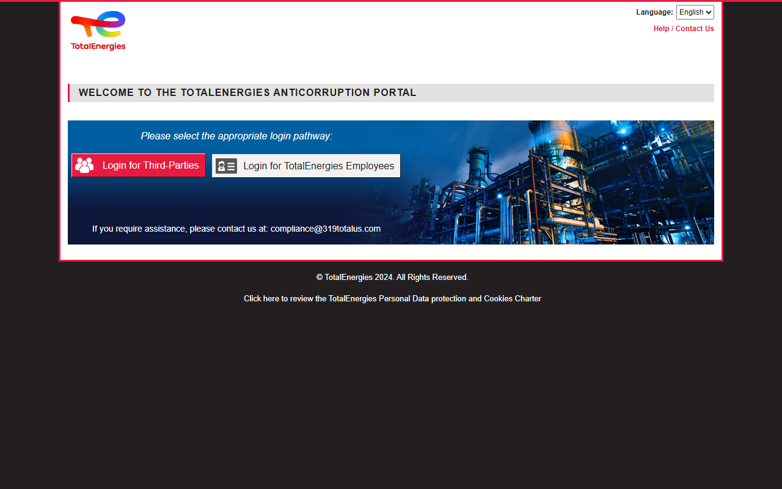
Task: Click the TotalEnergies 2024 copyright text
Action: point(392,278)
